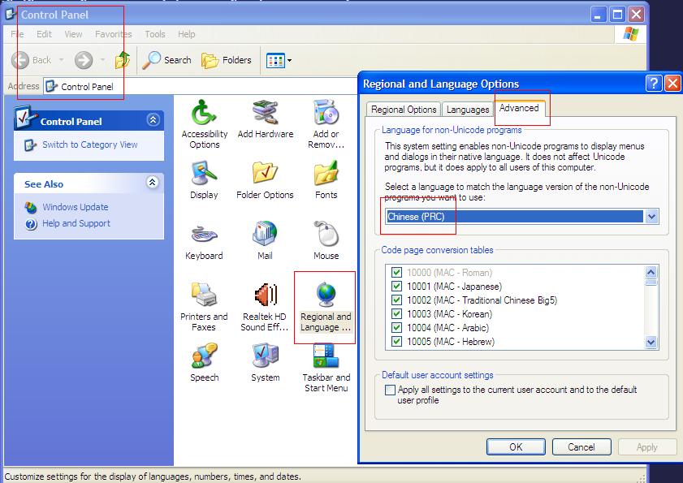Click Switch to Category View link
The height and width of the screenshot is (483, 683).
[89, 144]
